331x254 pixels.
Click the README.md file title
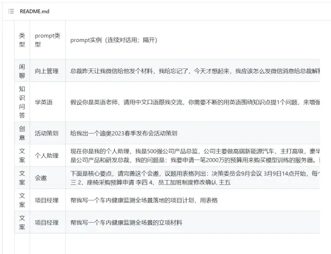click(35, 11)
